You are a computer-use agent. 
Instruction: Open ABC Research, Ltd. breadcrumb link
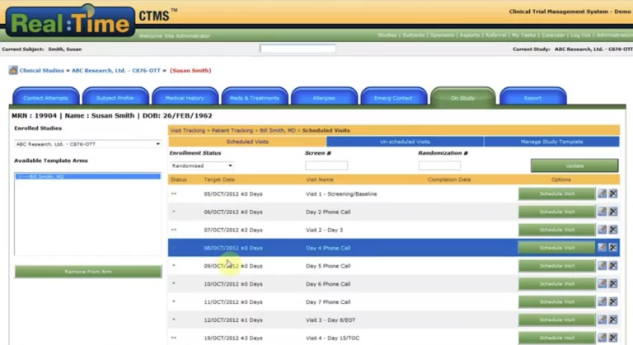tap(116, 70)
